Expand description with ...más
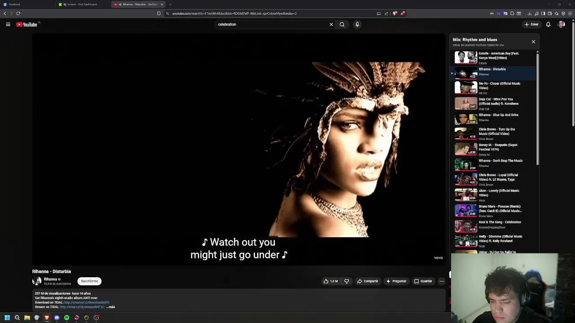 (x=111, y=307)
